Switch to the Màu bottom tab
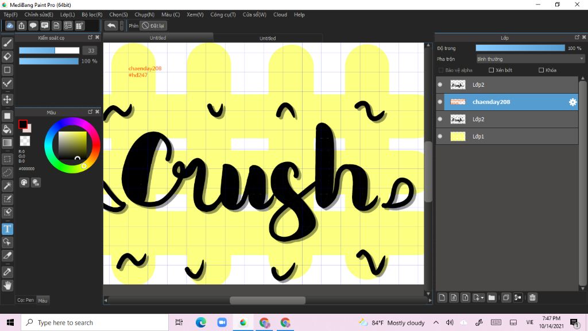The image size is (588, 331). [x=42, y=300]
